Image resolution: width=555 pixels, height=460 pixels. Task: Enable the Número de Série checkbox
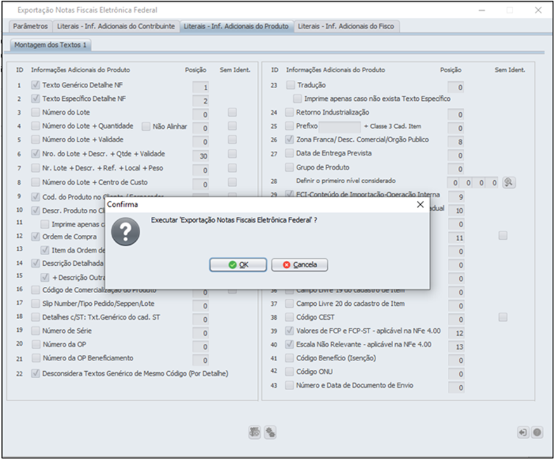point(36,331)
